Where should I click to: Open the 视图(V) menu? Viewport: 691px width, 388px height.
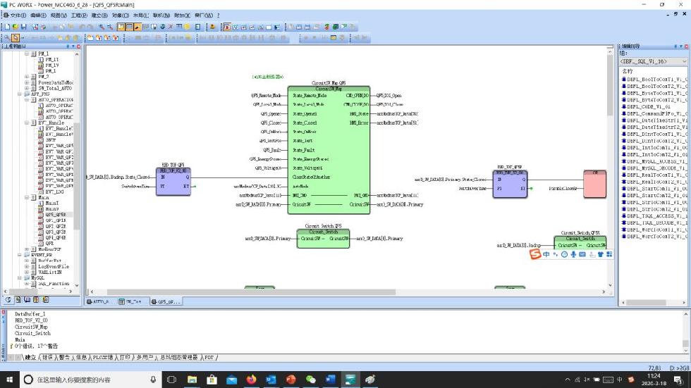pos(57,15)
